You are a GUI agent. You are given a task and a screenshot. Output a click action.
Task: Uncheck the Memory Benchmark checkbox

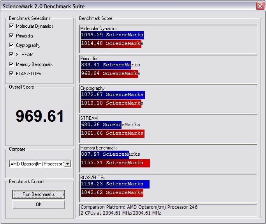[12, 64]
